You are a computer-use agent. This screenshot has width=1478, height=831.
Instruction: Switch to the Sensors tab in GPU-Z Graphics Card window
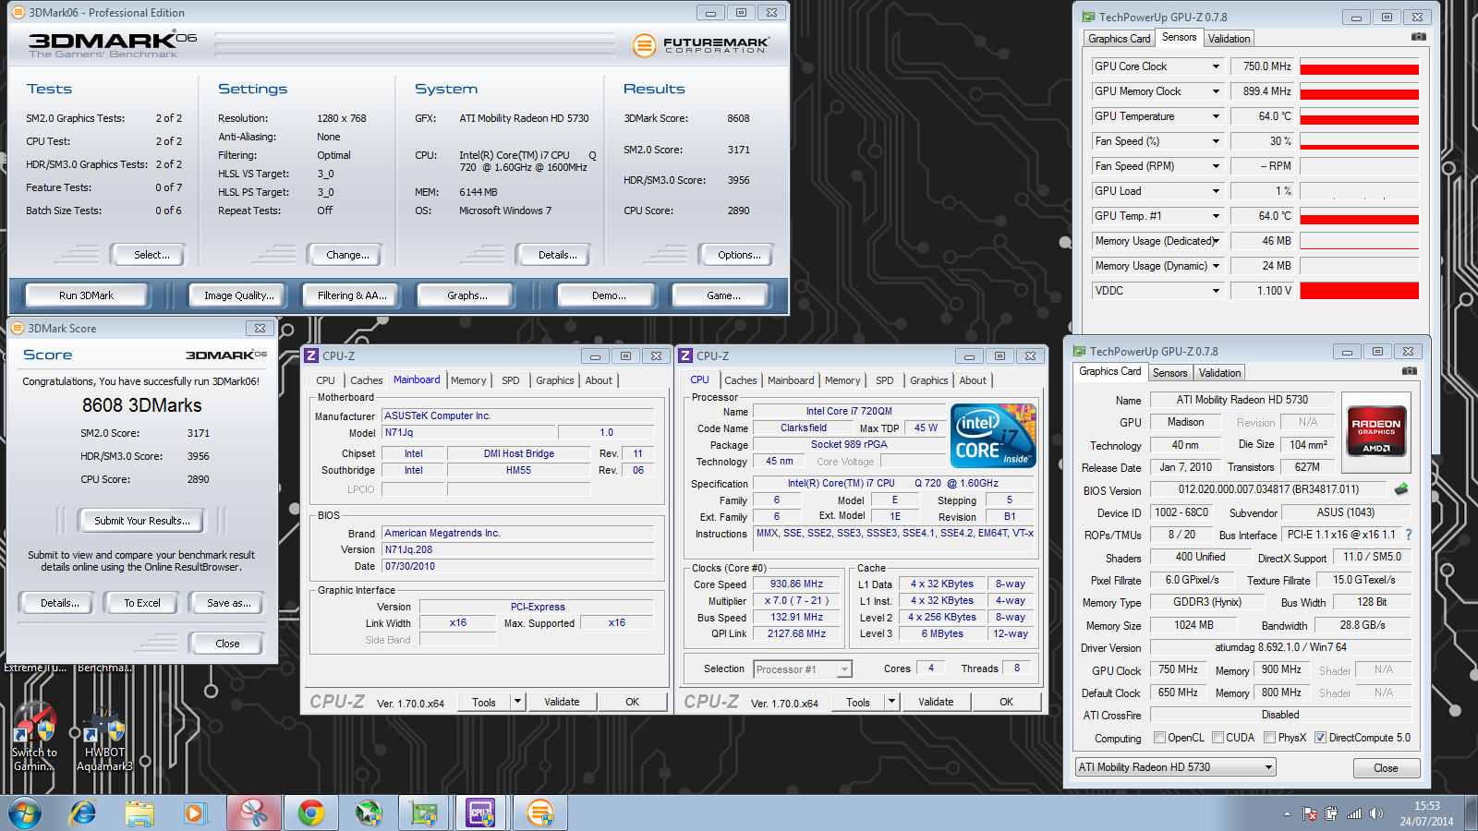pos(1169,373)
